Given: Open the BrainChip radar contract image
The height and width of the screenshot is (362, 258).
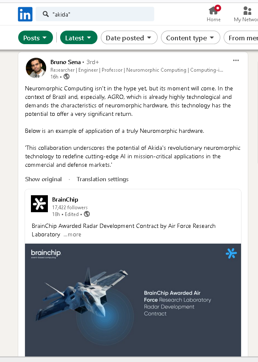Looking at the screenshot, I should [x=133, y=299].
